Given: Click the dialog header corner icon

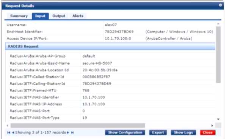Looking at the screenshot, I should click(x=220, y=5).
